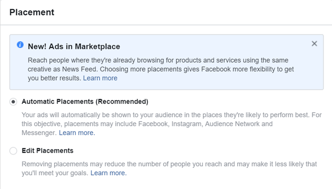Select the Automatic Placements radio button
This screenshot has height=189, width=332.
(x=13, y=102)
